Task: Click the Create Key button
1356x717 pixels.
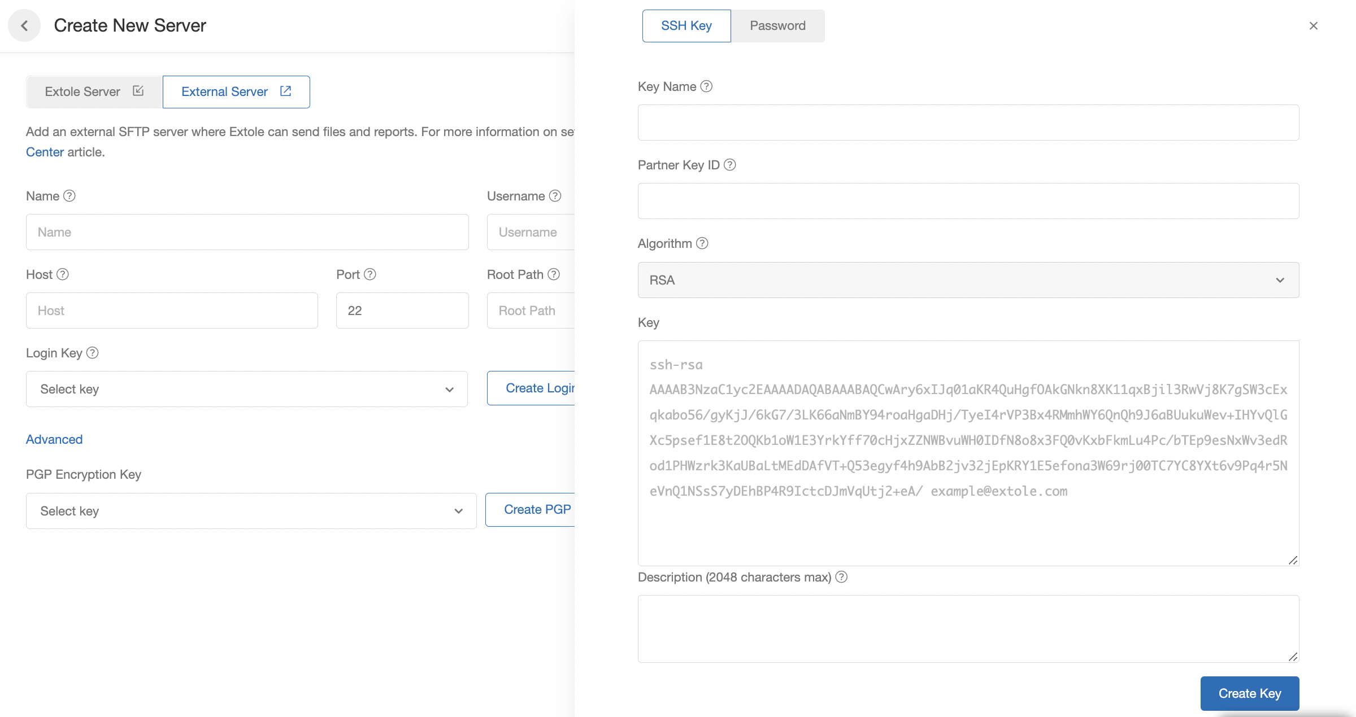Action: point(1250,693)
